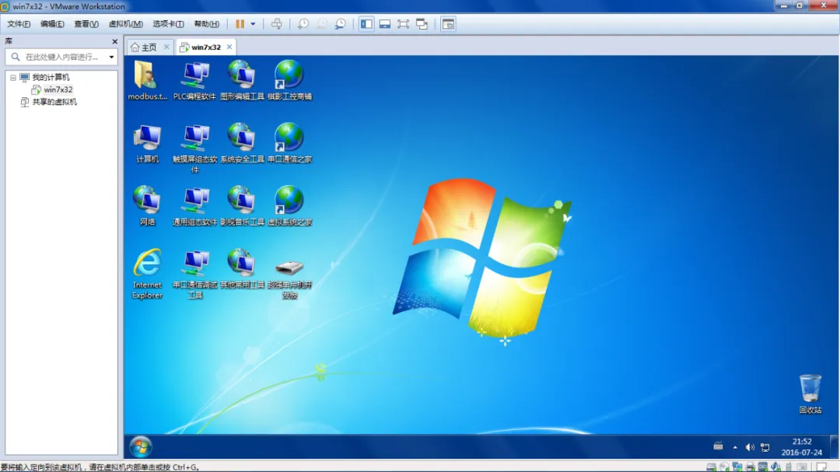840x472 pixels.
Task: Click the VMware printer status icon
Action: click(750, 467)
